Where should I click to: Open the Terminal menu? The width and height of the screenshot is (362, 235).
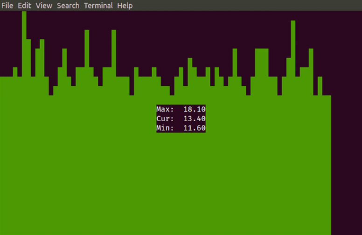coord(98,5)
